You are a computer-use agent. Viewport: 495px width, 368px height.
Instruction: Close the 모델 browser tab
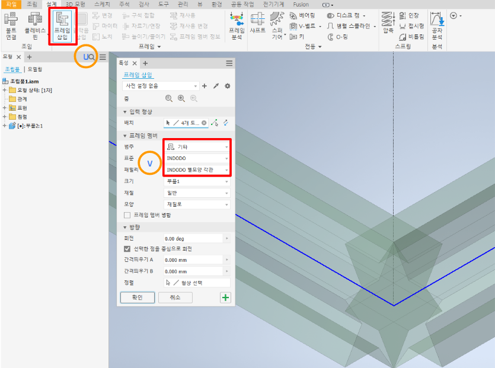(x=18, y=57)
